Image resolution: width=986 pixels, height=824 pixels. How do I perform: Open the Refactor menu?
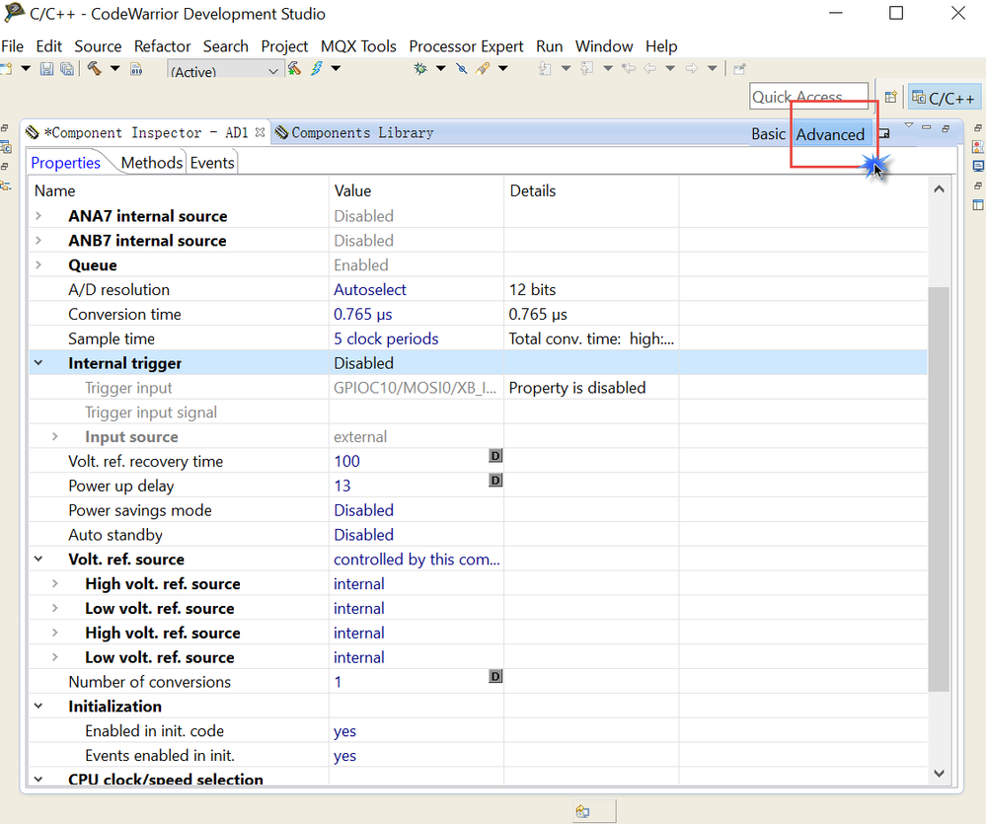(x=162, y=46)
